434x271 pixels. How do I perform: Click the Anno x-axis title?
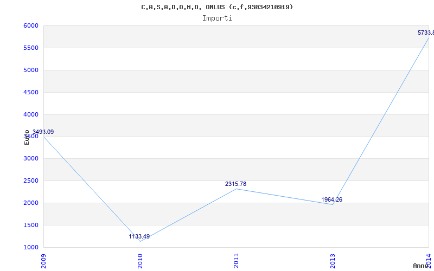coord(420,266)
